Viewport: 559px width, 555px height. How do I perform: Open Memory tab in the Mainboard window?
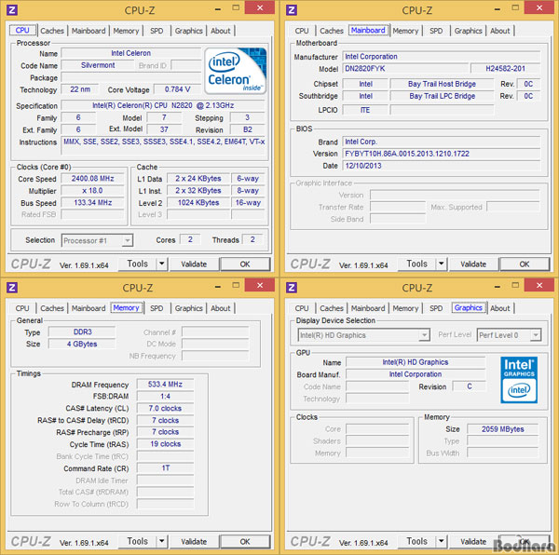pos(405,31)
